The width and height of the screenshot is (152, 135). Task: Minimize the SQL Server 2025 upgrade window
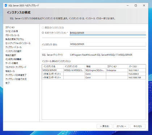tap(128, 5)
